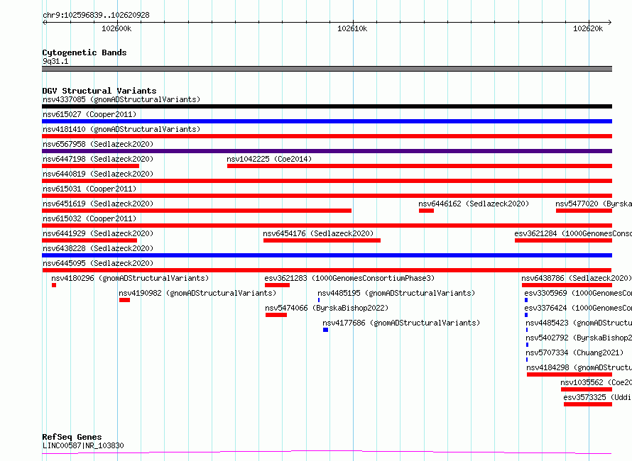Click the esv3376424 variant label
Viewport: 632px width, 461px height.
coord(578,308)
